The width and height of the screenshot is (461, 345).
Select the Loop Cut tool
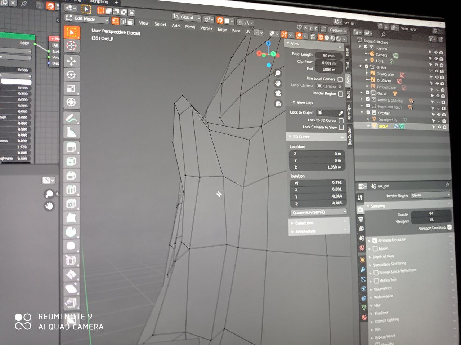pos(71,190)
